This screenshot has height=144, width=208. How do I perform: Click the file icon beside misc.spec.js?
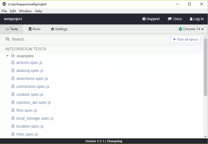13,134
